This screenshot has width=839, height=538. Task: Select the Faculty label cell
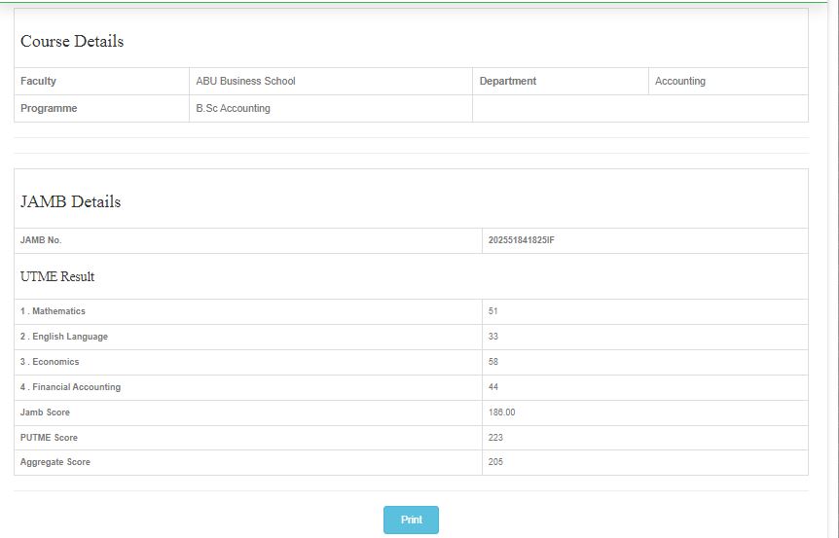tap(39, 82)
